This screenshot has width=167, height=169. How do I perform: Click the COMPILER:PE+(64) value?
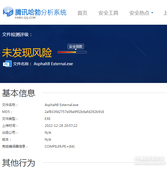[x=60, y=147]
